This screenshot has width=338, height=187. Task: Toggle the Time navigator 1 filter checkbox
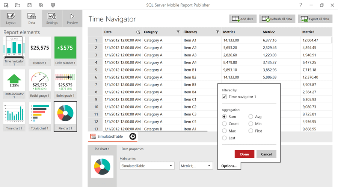(225, 97)
